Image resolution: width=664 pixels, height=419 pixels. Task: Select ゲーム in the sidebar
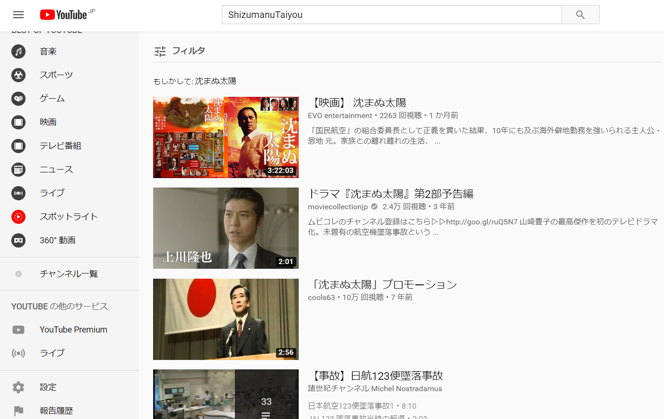coord(52,99)
